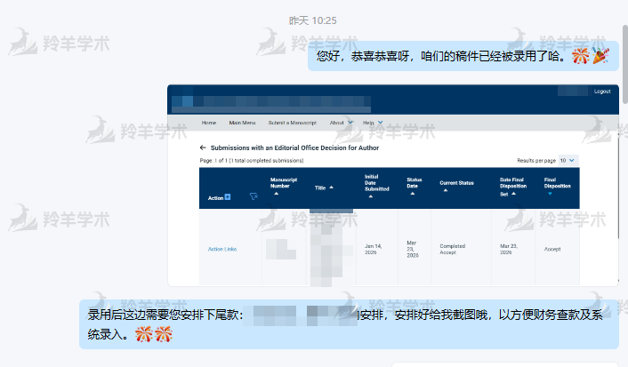Click the plus icon next to Action
This screenshot has width=628, height=367.
pos(228,197)
